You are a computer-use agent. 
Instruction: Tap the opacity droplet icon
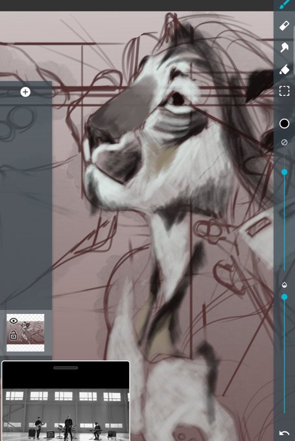coord(285,285)
